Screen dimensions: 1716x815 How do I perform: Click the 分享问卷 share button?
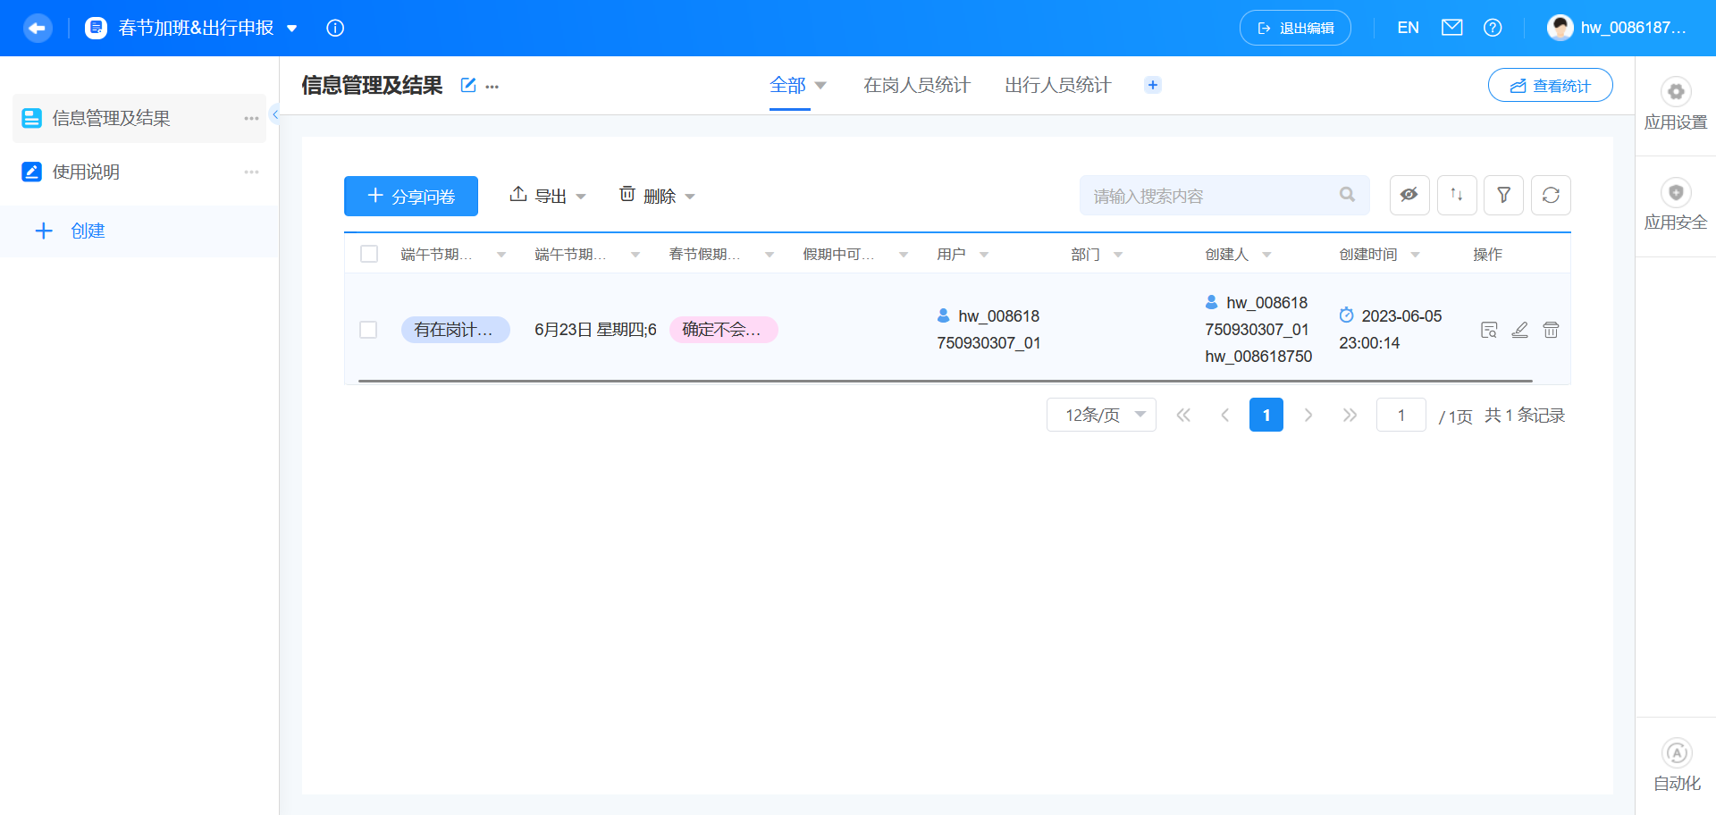(410, 196)
